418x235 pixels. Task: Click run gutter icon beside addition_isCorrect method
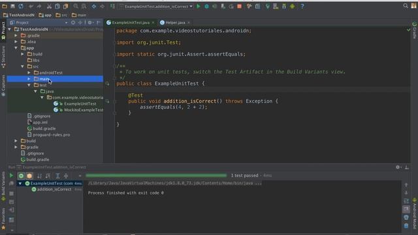(x=107, y=101)
